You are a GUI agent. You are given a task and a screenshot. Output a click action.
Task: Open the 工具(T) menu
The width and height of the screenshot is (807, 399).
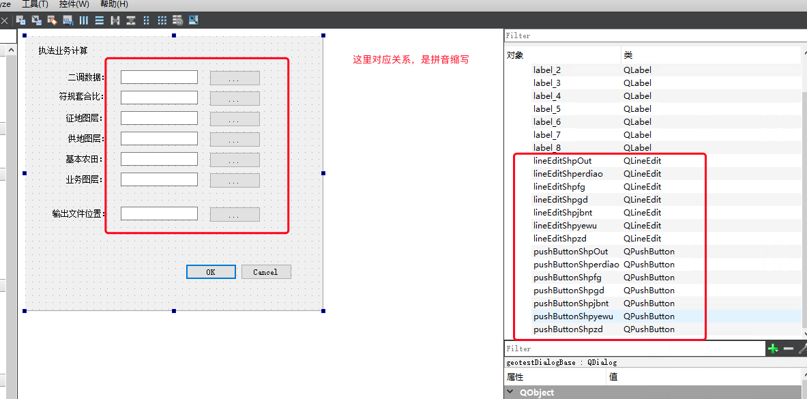pos(35,4)
